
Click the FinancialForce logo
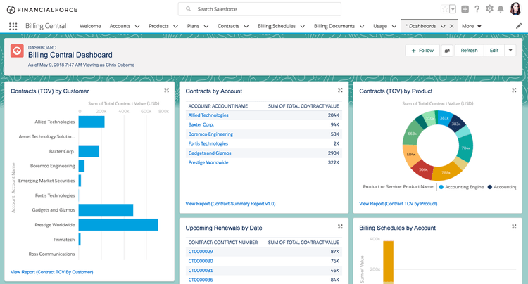tap(42, 10)
